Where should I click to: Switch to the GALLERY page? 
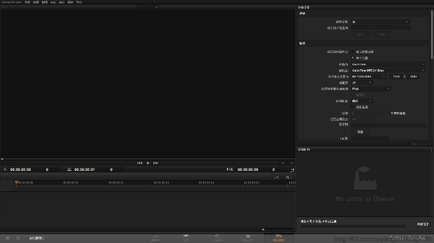tap(248, 238)
